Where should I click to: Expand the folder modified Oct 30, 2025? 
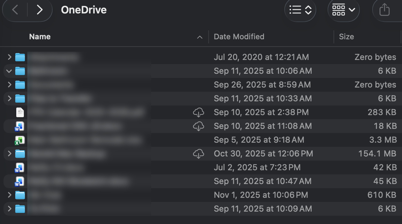(9, 154)
